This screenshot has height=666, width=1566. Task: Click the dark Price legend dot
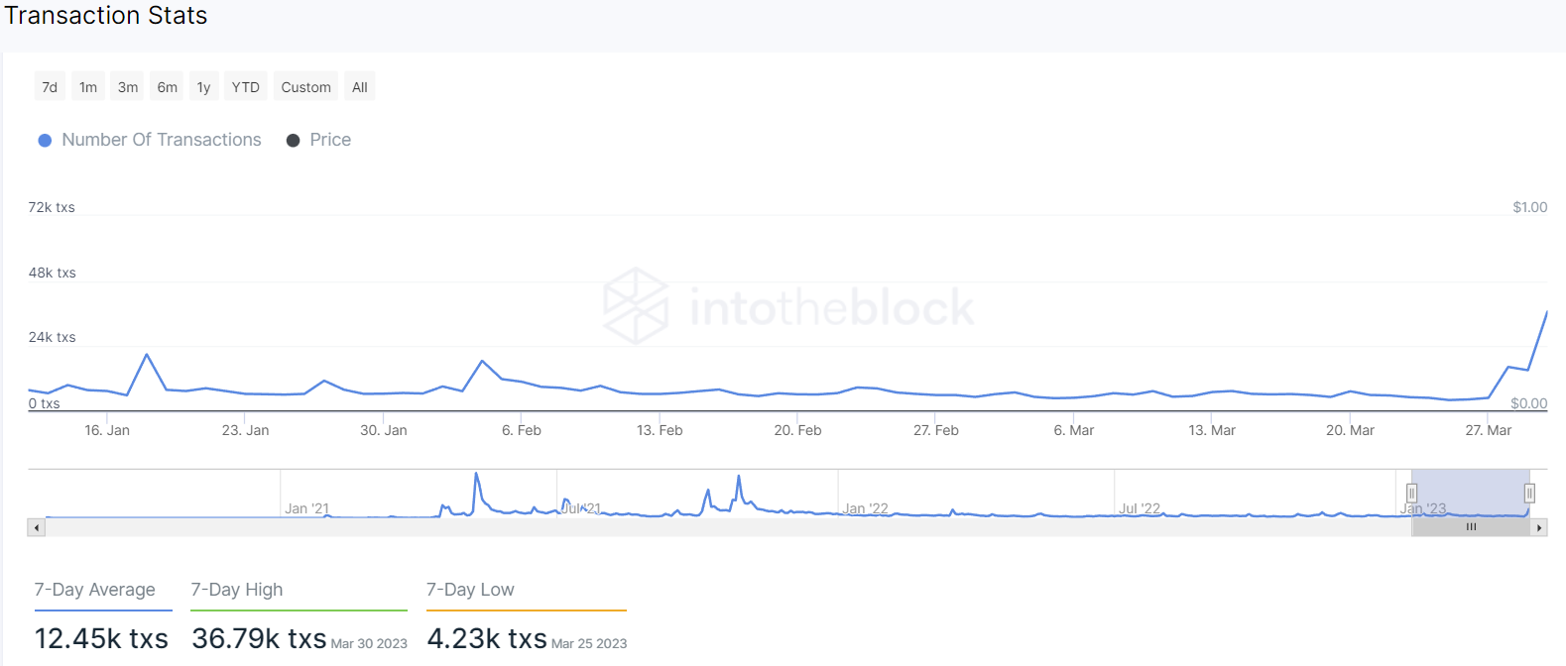pos(293,141)
